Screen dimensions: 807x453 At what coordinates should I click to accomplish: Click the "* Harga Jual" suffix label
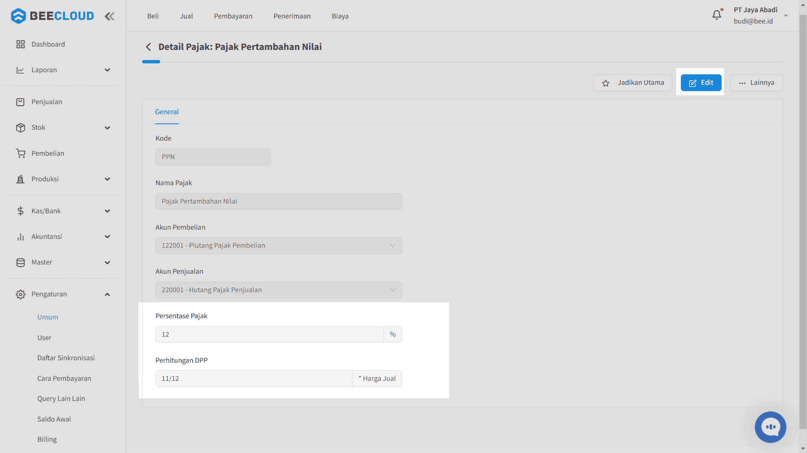click(377, 379)
